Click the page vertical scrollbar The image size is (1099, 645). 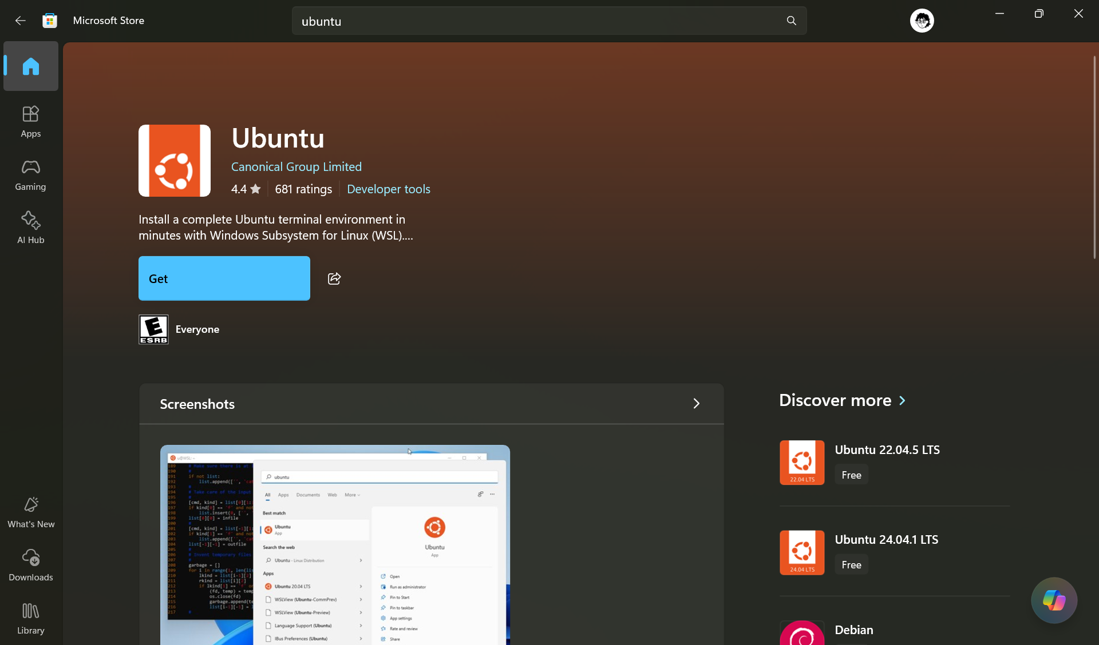click(1094, 157)
